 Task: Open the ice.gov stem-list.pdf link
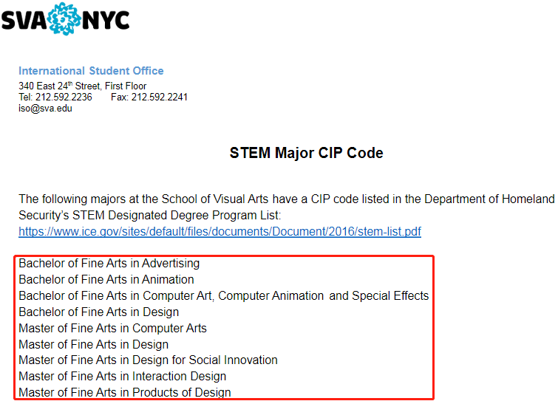click(x=220, y=231)
